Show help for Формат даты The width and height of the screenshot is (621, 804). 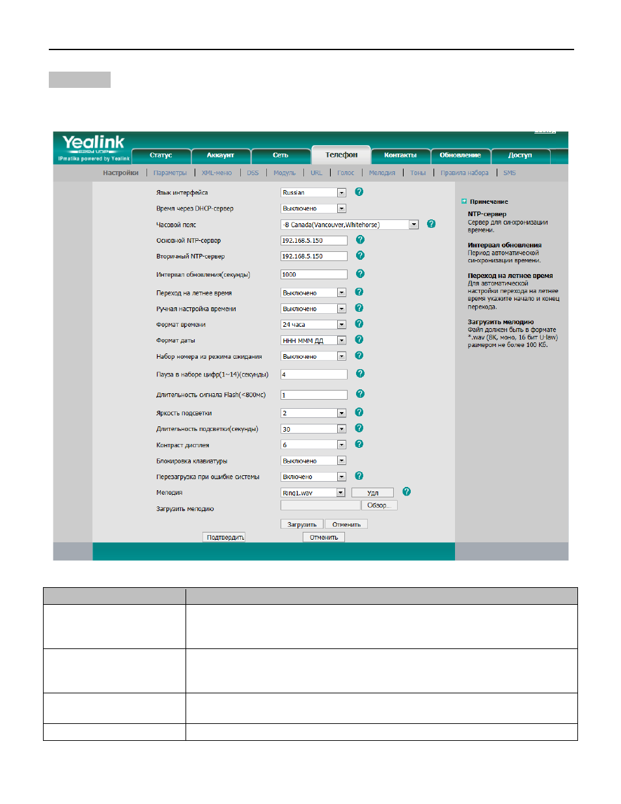pos(359,340)
